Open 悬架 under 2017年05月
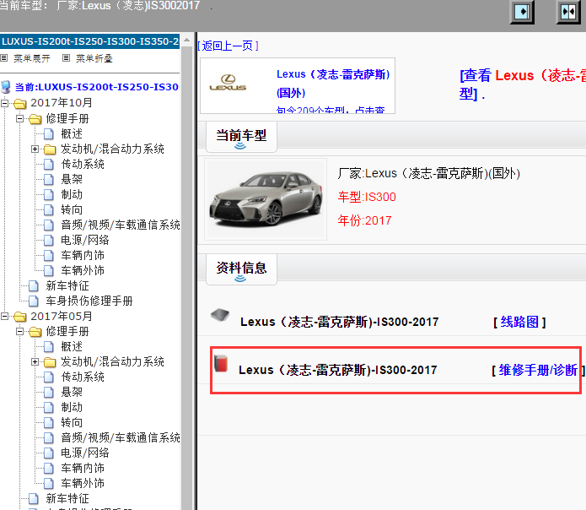This screenshot has width=586, height=510. [x=72, y=392]
